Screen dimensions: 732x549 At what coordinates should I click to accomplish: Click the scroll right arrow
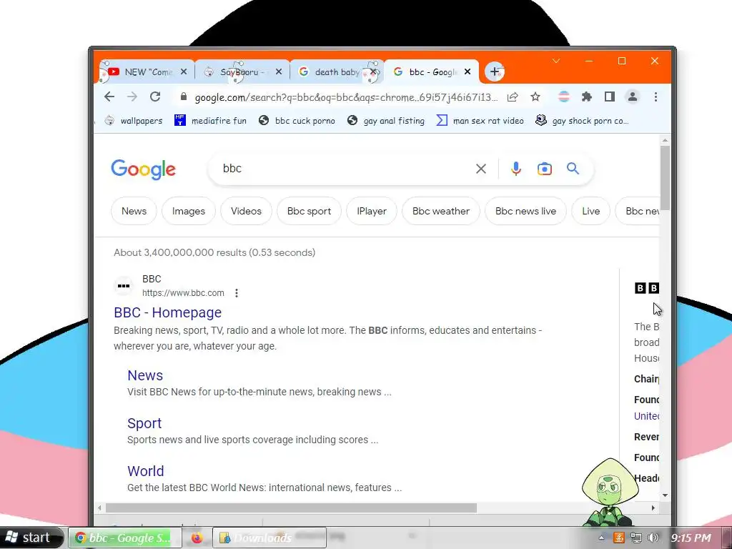click(x=653, y=508)
